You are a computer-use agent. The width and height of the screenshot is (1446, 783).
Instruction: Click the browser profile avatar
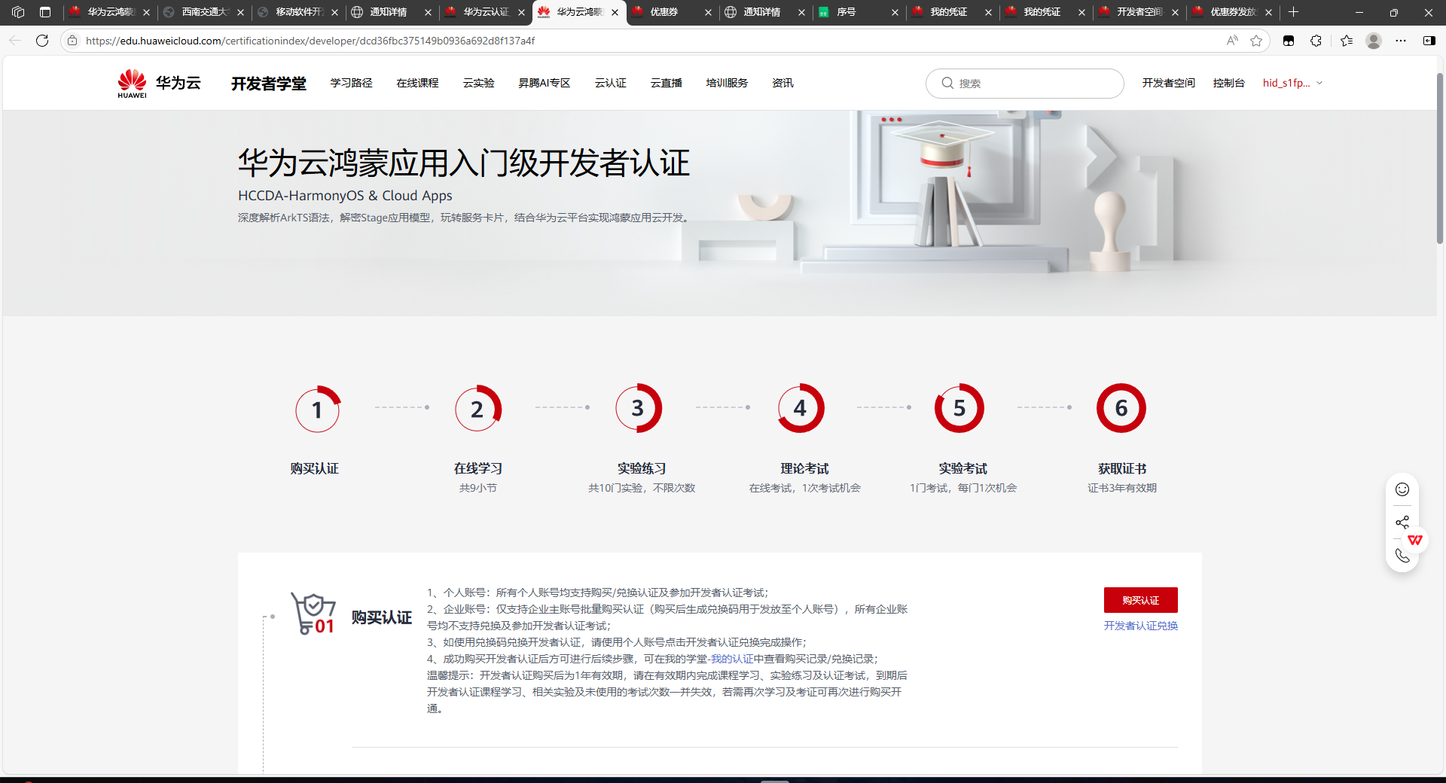1374,41
